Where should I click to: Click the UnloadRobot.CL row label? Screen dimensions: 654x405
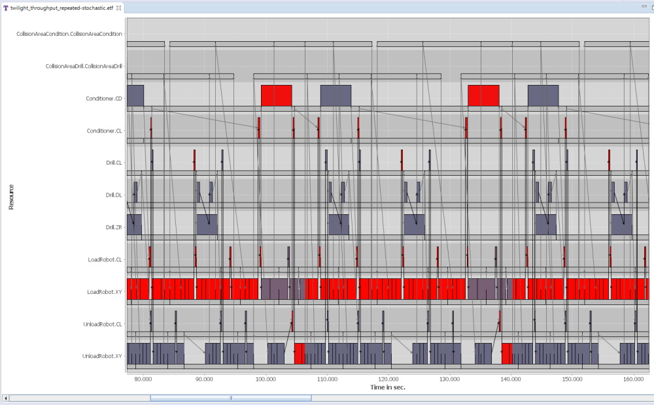[x=103, y=324]
